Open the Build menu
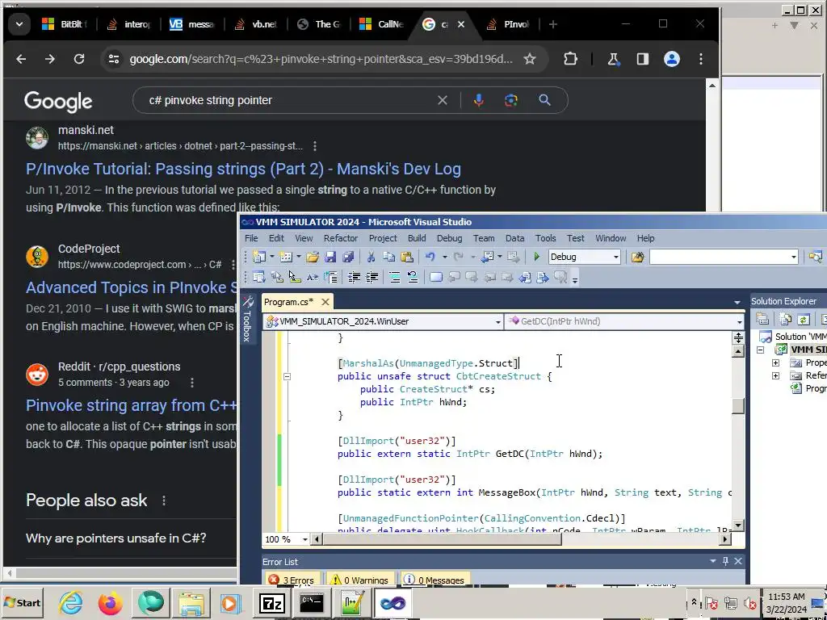 pos(417,238)
